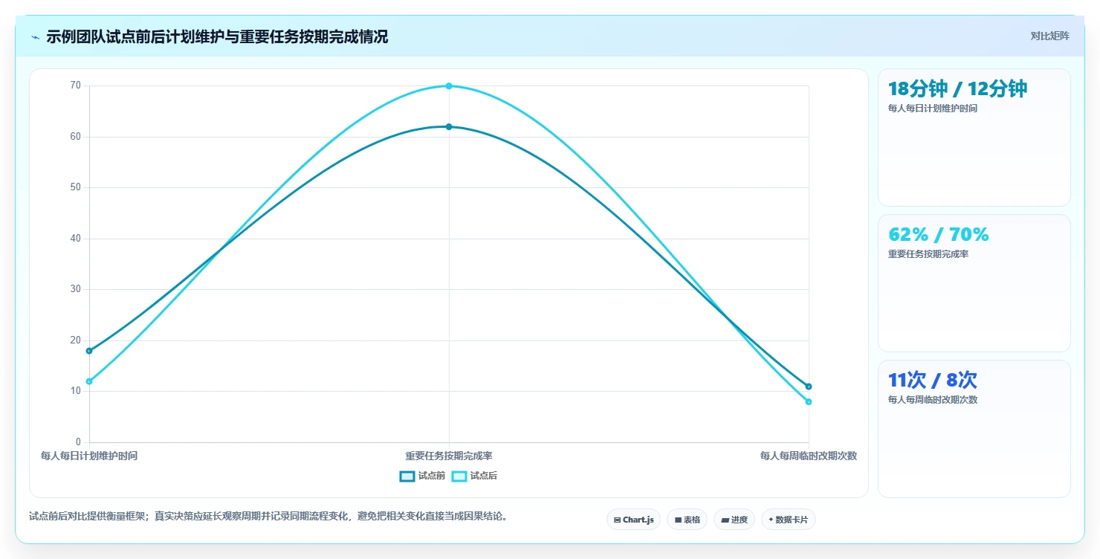
Task: Click the 对比矩阵 label in header
Action: [1050, 36]
